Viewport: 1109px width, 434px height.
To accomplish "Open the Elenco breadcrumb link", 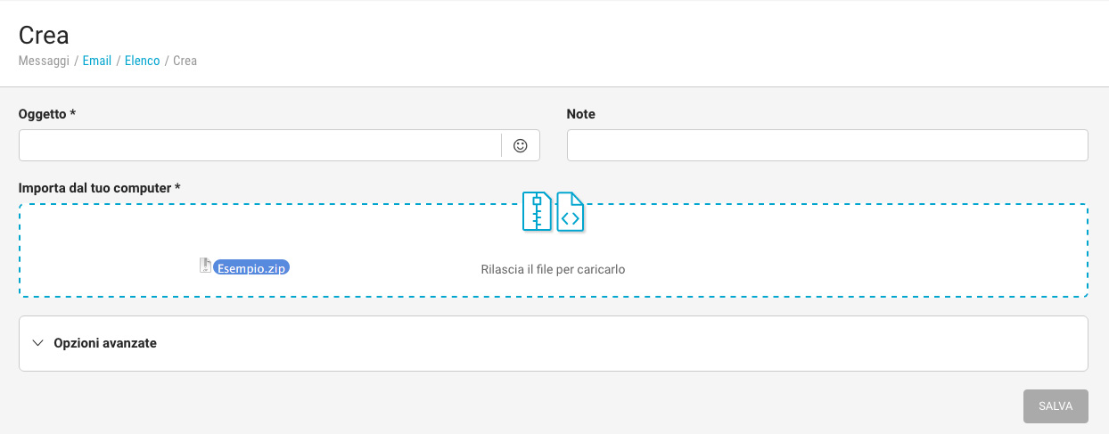I will 143,61.
